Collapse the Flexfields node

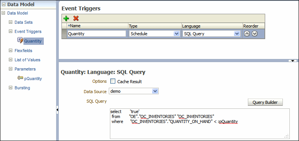(x=10, y=51)
